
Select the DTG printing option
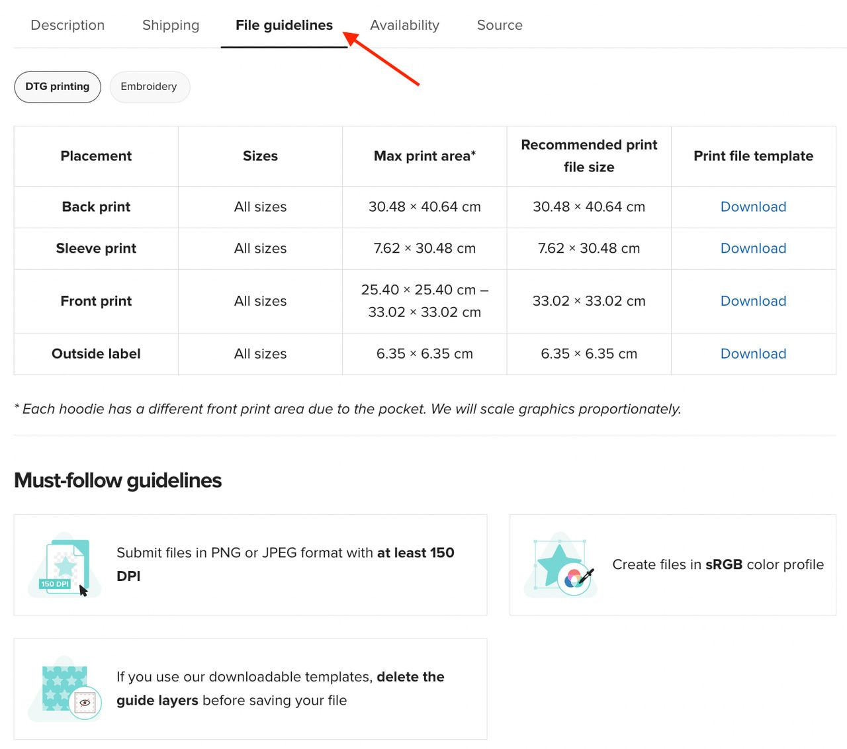58,87
